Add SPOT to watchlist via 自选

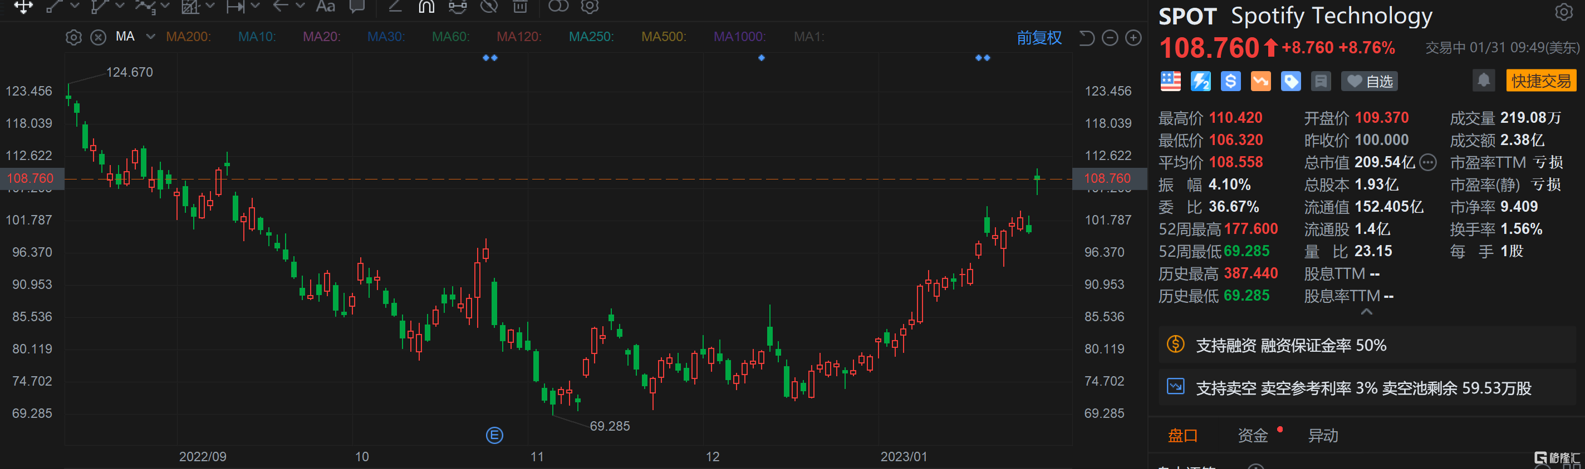1370,81
